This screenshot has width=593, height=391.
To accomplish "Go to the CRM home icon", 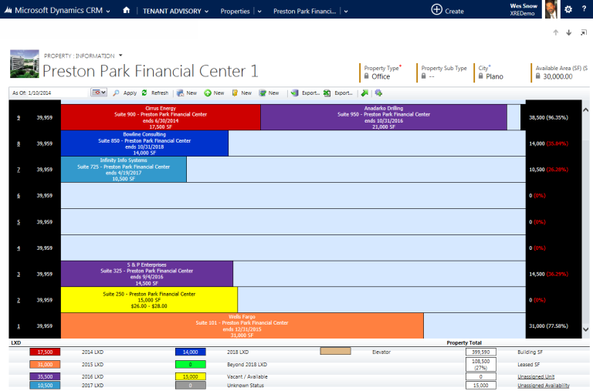I will [x=127, y=11].
